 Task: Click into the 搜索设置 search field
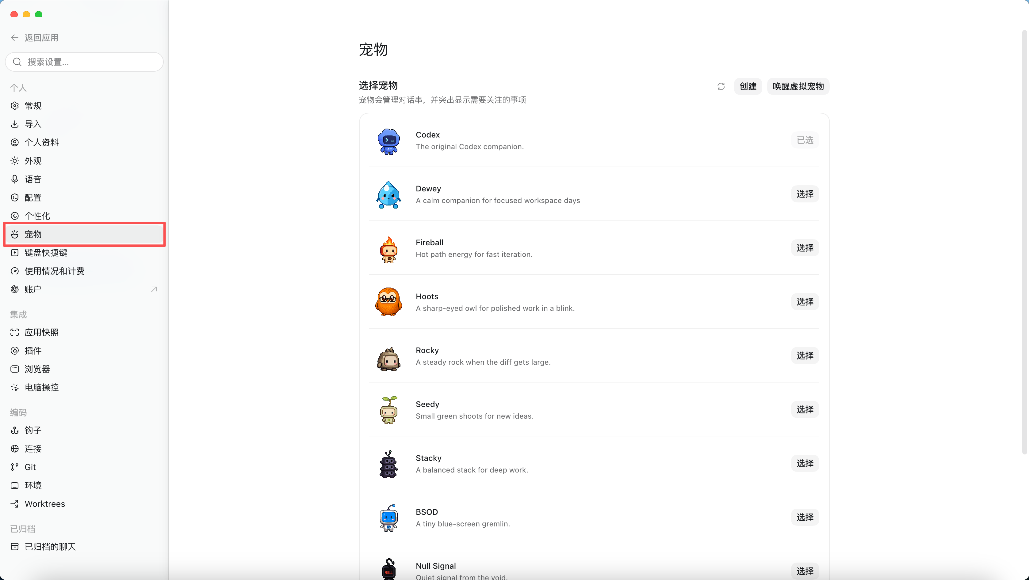(x=84, y=62)
